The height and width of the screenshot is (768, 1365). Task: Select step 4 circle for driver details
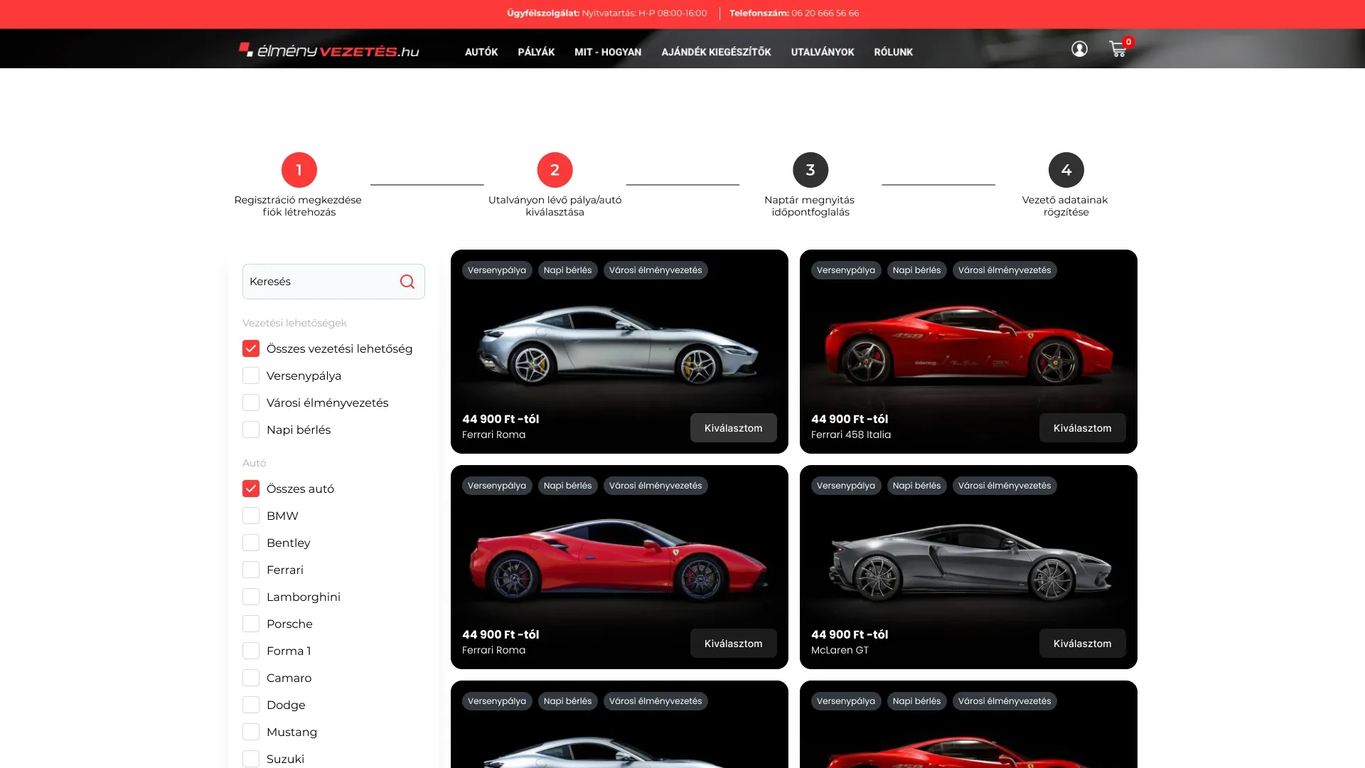tap(1066, 170)
